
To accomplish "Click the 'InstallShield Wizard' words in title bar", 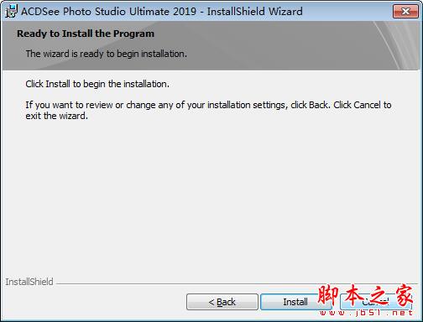I will tap(255, 12).
